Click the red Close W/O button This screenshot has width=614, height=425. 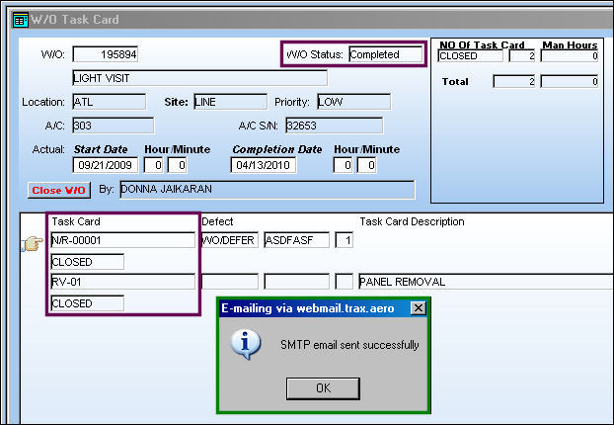tap(59, 190)
